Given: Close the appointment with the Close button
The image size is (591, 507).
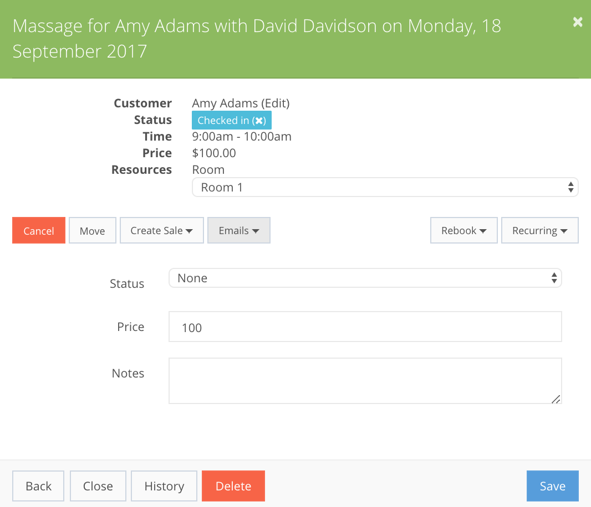Looking at the screenshot, I should [x=98, y=485].
